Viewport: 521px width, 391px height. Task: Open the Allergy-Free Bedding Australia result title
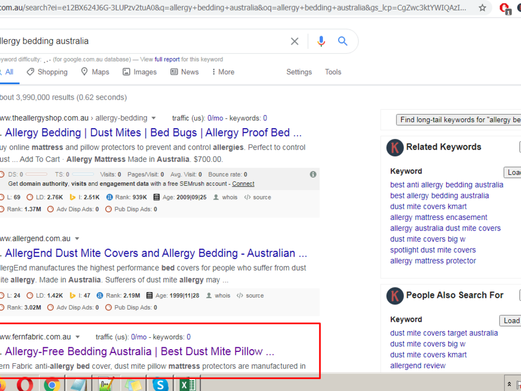[140, 351]
